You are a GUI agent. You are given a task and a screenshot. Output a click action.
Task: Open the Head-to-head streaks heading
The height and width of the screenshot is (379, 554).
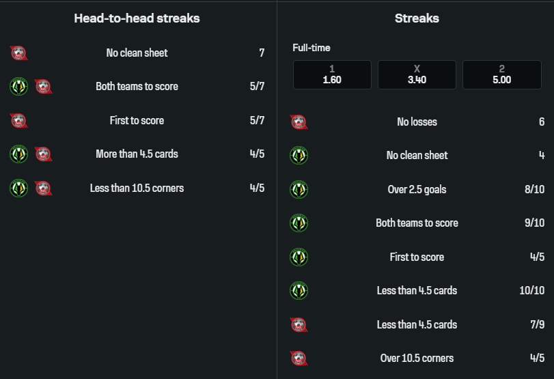[137, 18]
